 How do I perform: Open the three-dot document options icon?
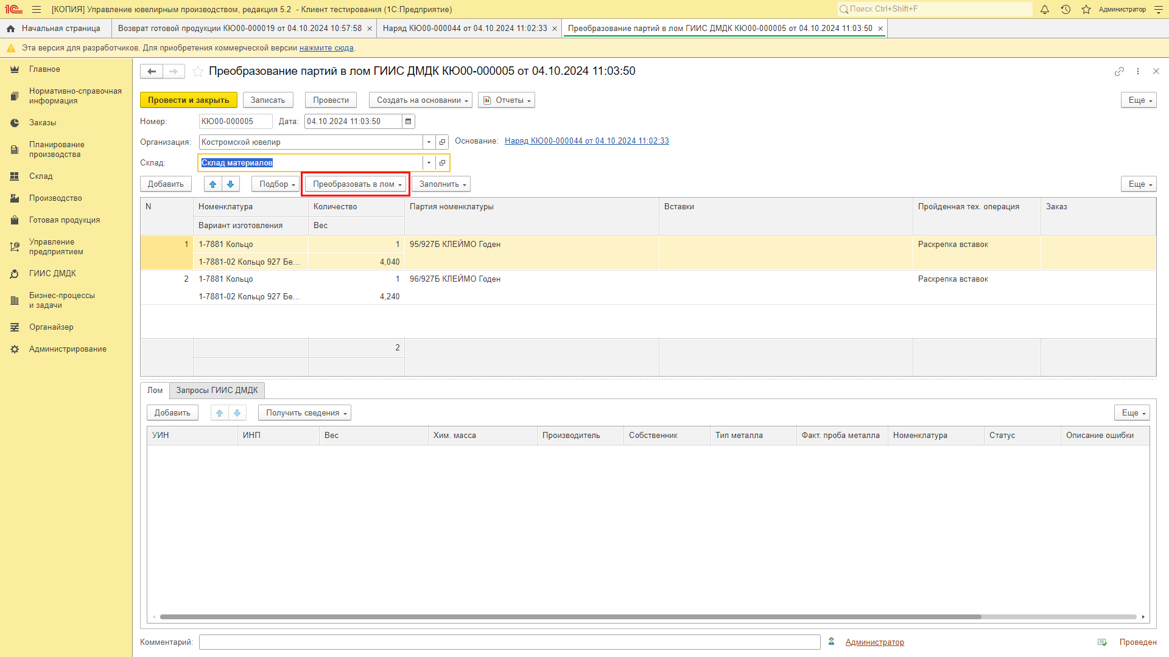point(1138,71)
